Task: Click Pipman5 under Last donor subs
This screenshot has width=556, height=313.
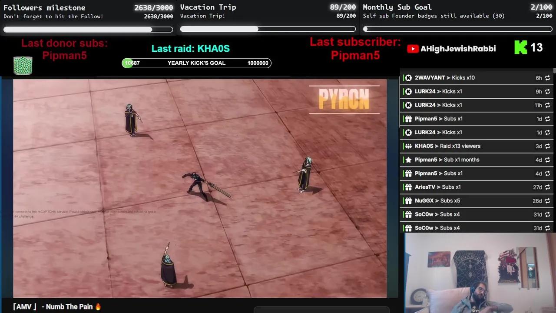Action: pyautogui.click(x=64, y=56)
